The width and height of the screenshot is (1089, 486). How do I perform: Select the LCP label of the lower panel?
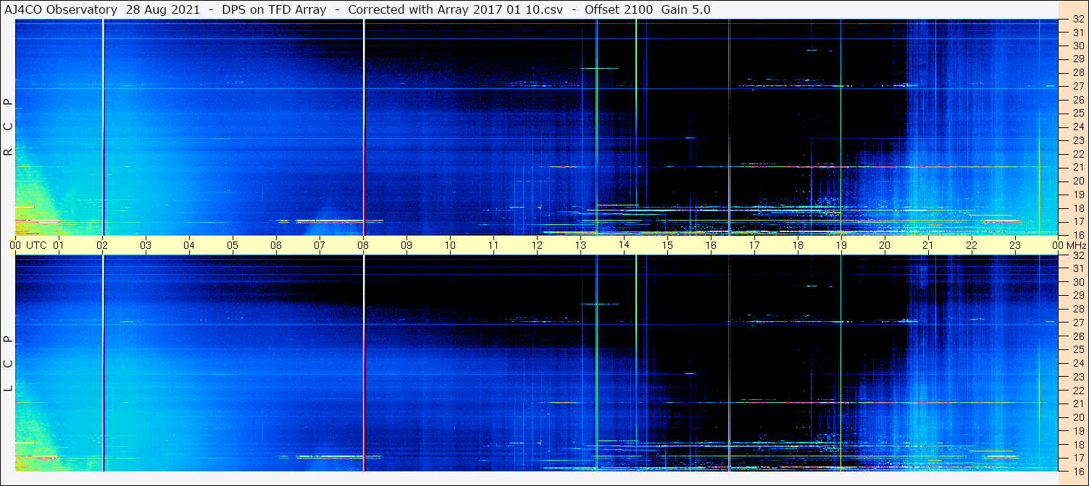click(x=9, y=363)
